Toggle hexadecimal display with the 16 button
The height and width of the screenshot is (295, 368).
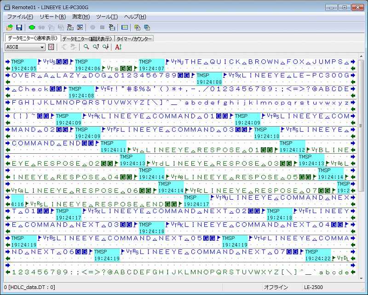(x=50, y=46)
